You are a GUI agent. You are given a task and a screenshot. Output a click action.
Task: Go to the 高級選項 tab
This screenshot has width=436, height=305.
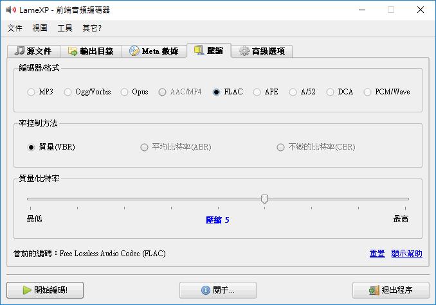coord(262,51)
